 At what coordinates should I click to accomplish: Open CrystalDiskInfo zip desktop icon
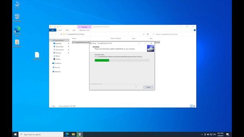tap(17, 43)
